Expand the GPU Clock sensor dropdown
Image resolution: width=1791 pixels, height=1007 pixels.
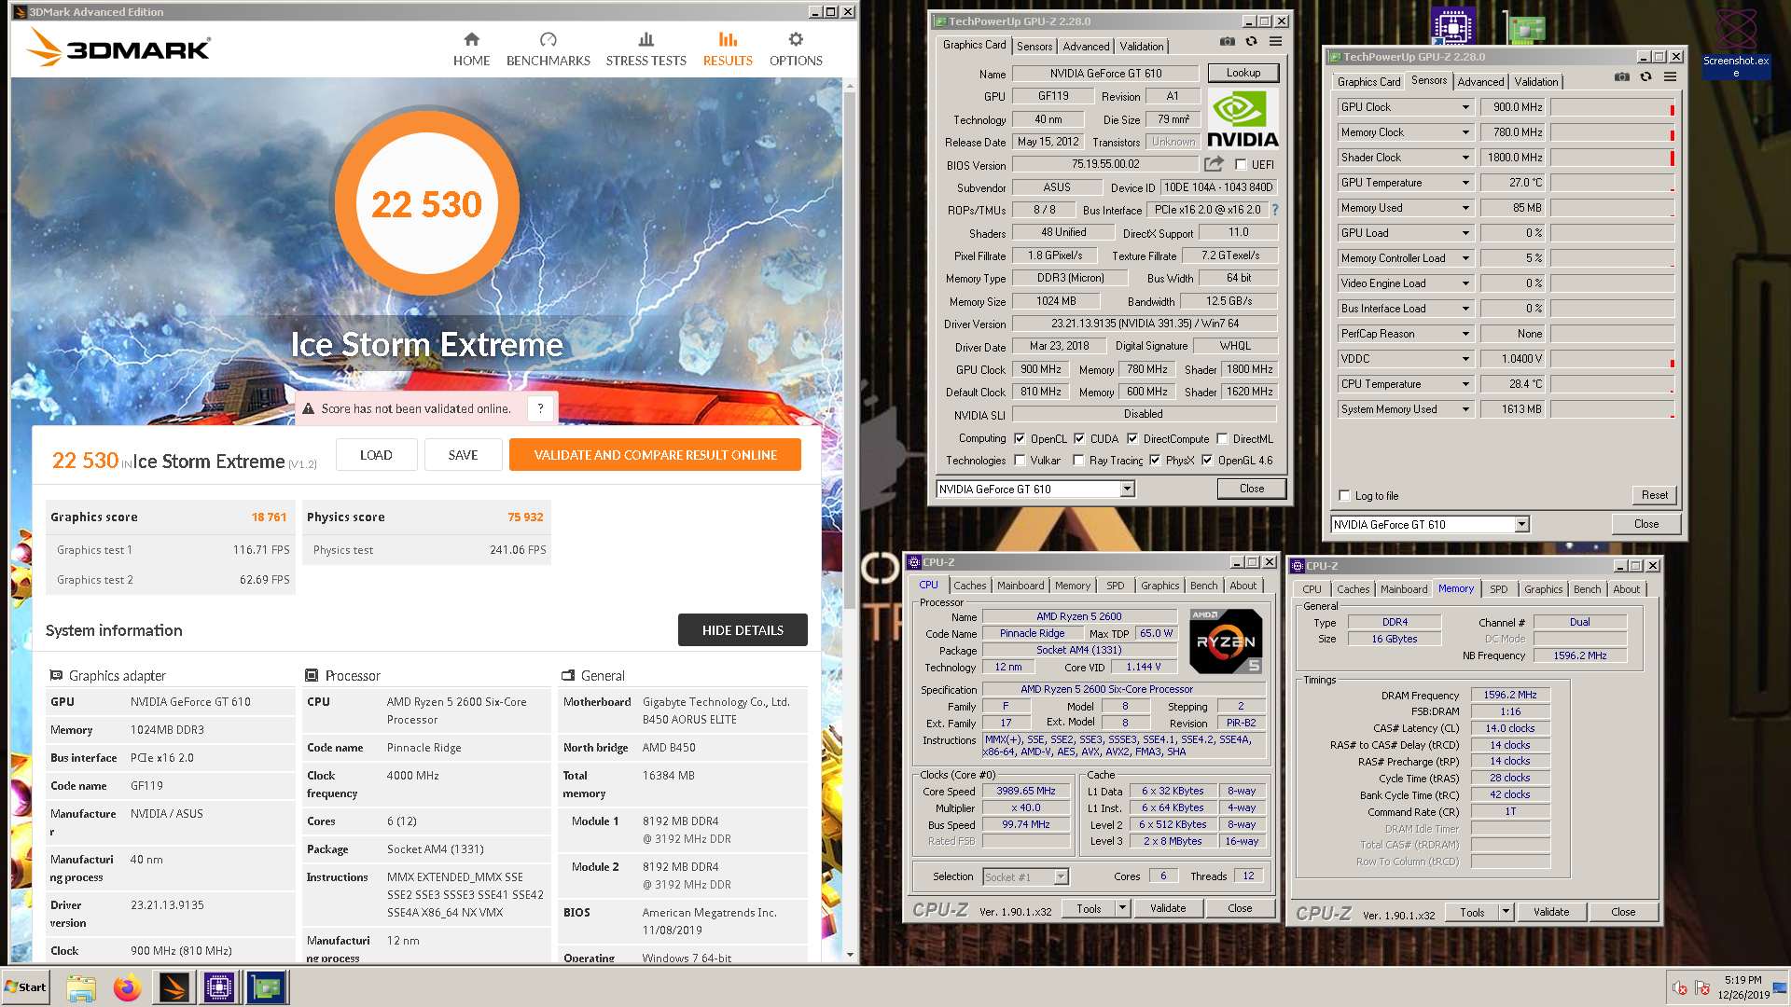click(x=1465, y=107)
